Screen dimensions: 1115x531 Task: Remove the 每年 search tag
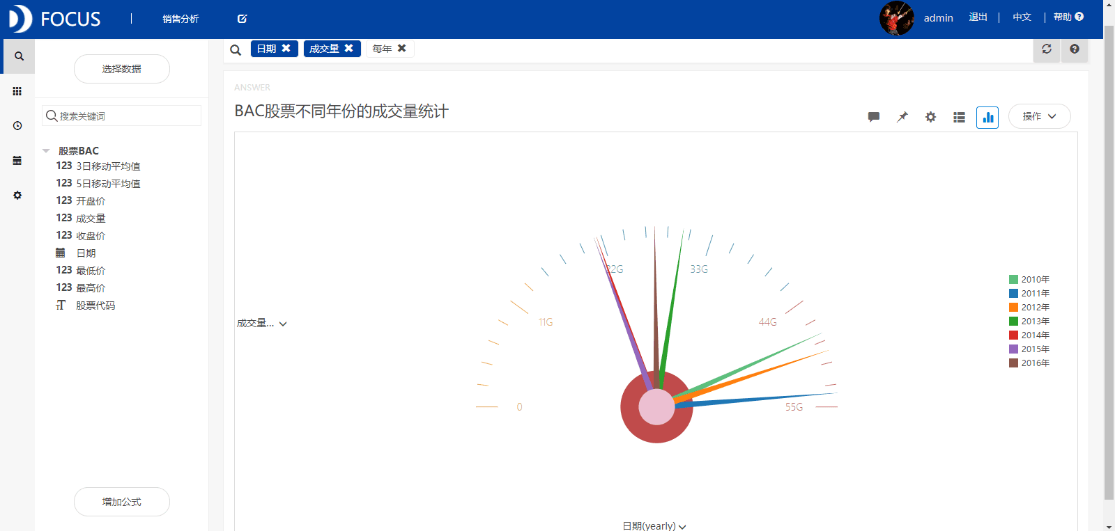[401, 48]
